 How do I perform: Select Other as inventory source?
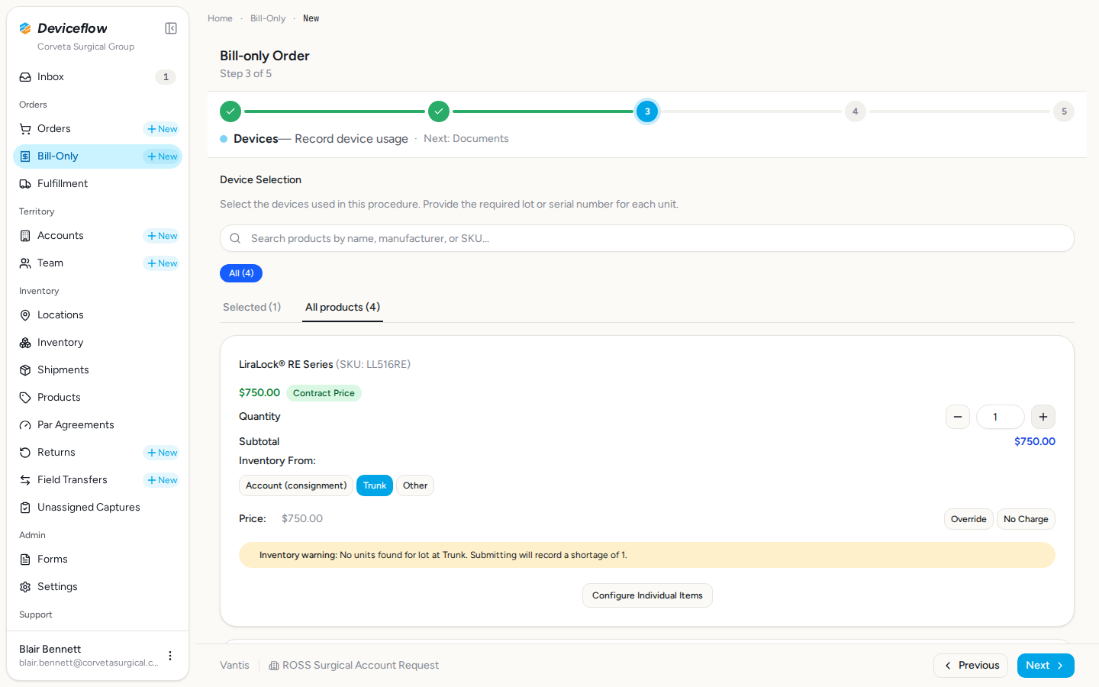pos(415,485)
